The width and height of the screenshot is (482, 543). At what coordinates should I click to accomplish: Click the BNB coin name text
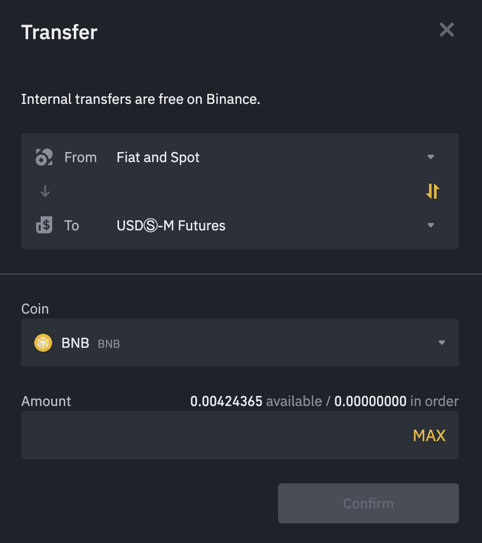point(75,343)
